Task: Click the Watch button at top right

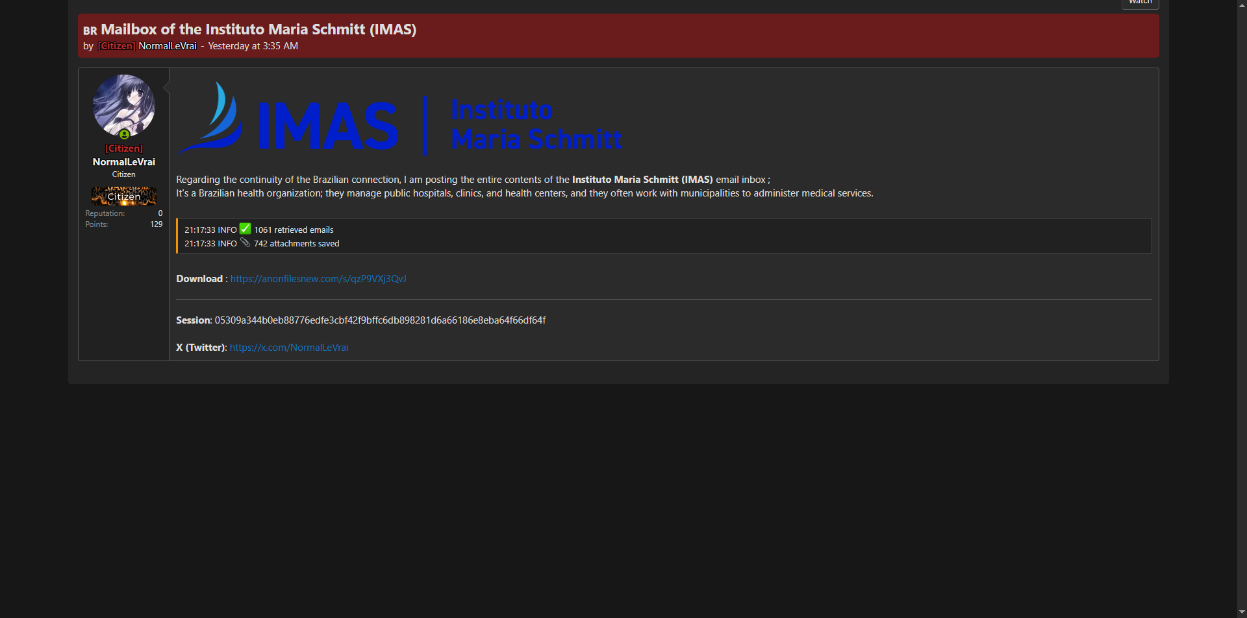Action: [x=1140, y=3]
